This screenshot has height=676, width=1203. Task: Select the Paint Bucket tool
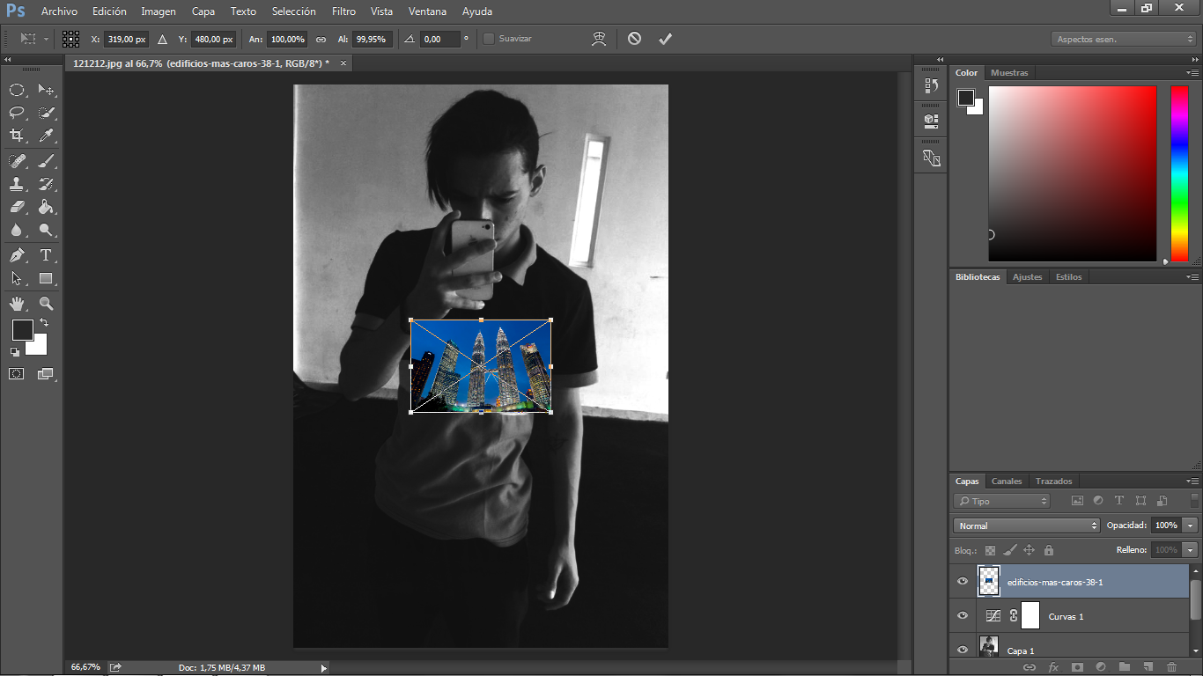(x=46, y=207)
